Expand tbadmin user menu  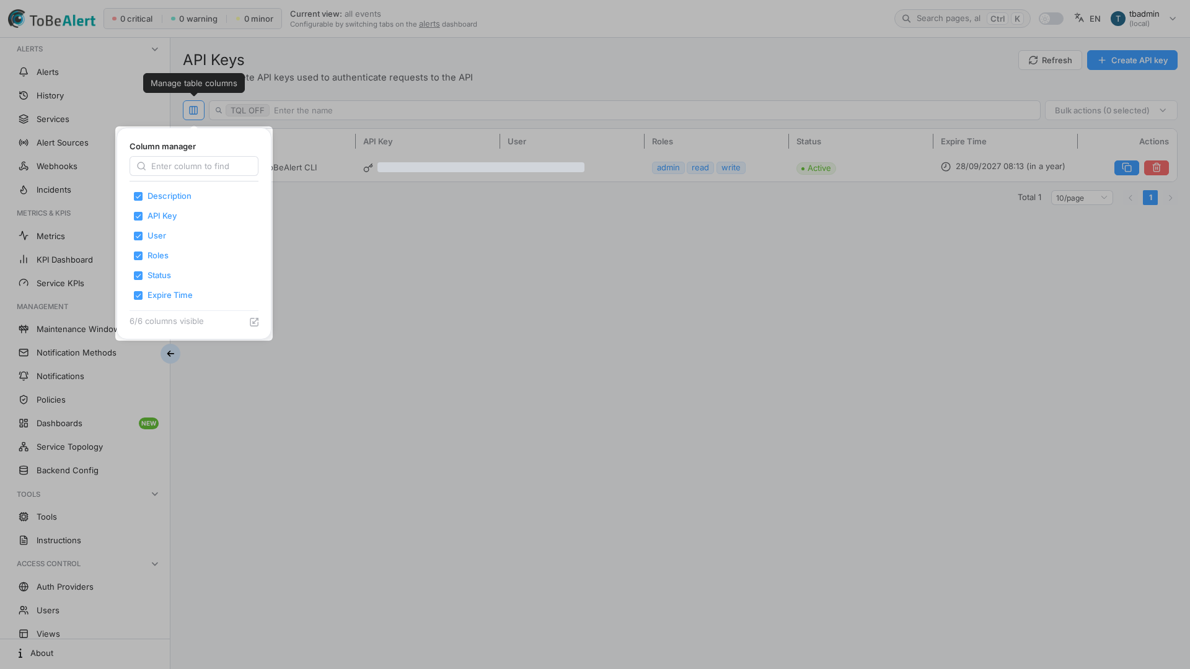point(1144,19)
